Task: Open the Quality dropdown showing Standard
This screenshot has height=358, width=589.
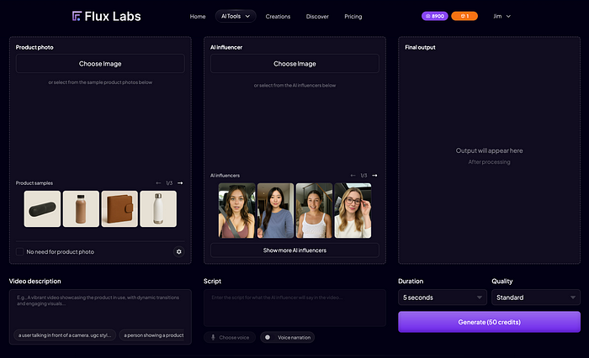Action: [x=536, y=297]
